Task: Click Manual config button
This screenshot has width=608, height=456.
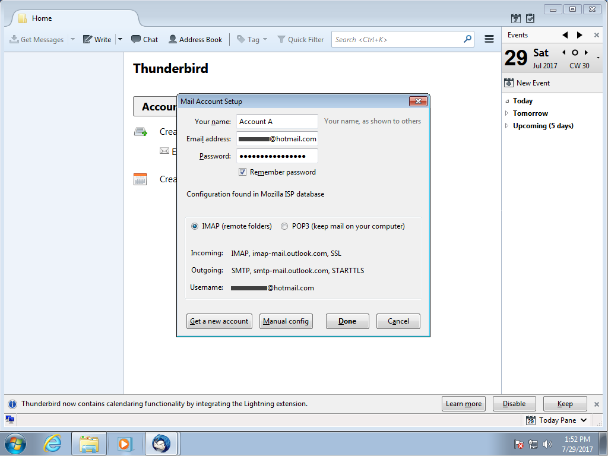Action: coord(286,321)
